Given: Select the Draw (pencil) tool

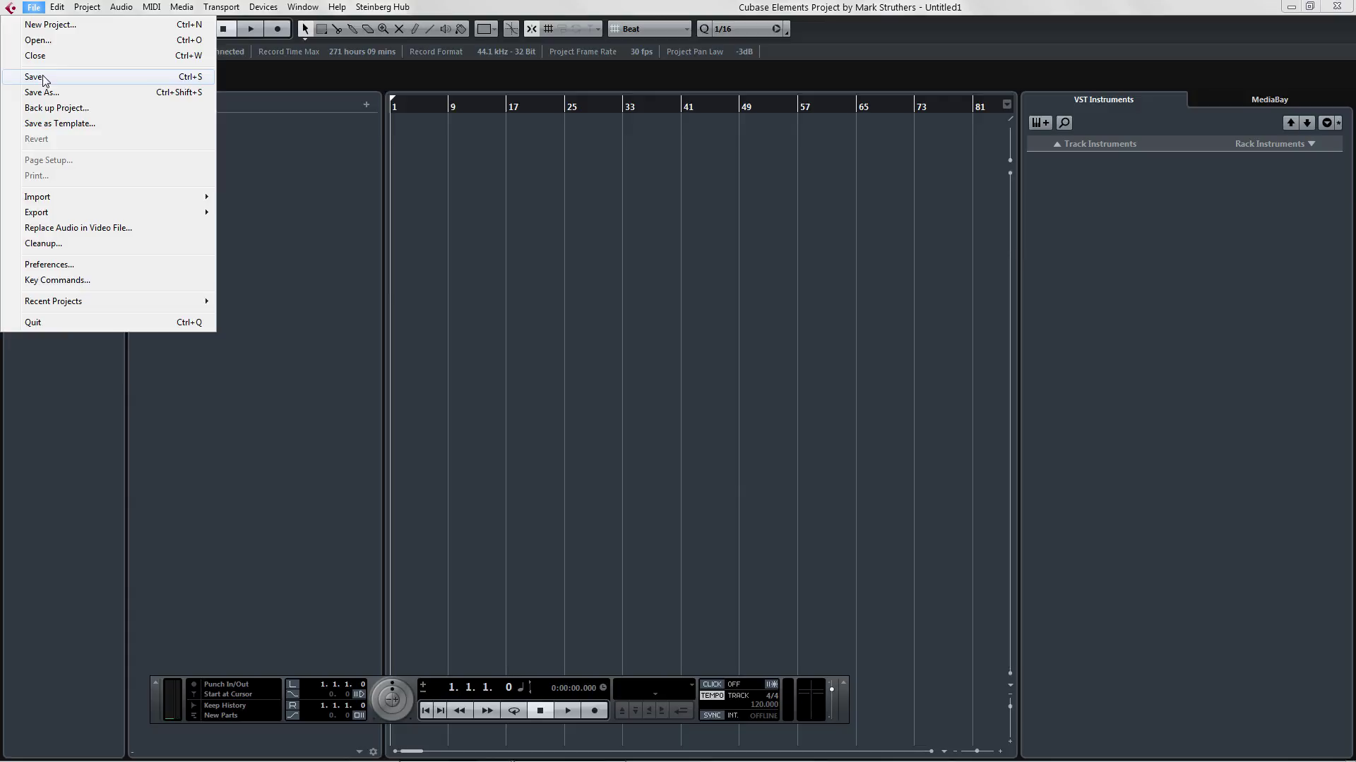Looking at the screenshot, I should (415, 29).
